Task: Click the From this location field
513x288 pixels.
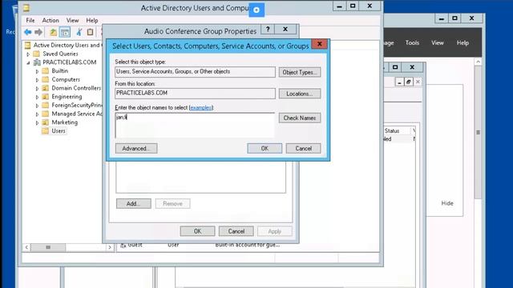Action: tap(195, 94)
